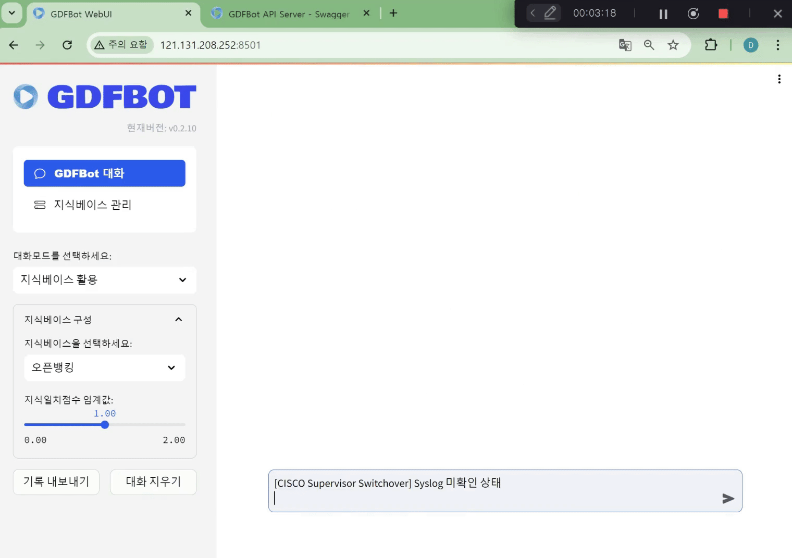The width and height of the screenshot is (792, 558).
Task: Open the knowledge base dropdown showing 오픈뱅킹
Action: click(104, 367)
